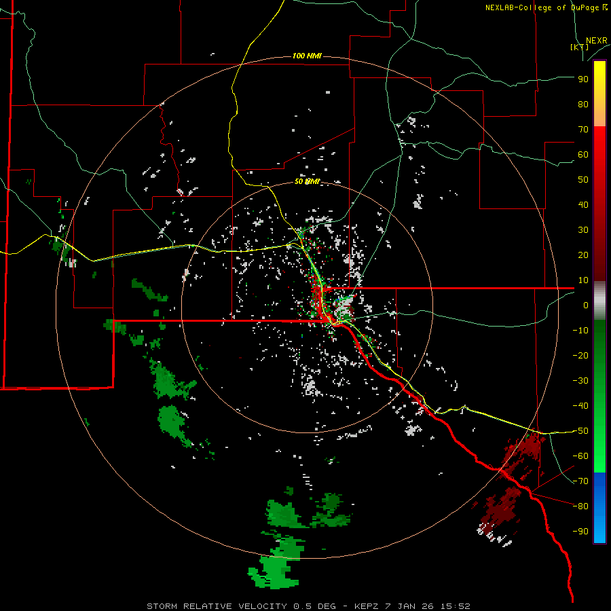Click the -60 value on the velocity scale

[x=580, y=456]
